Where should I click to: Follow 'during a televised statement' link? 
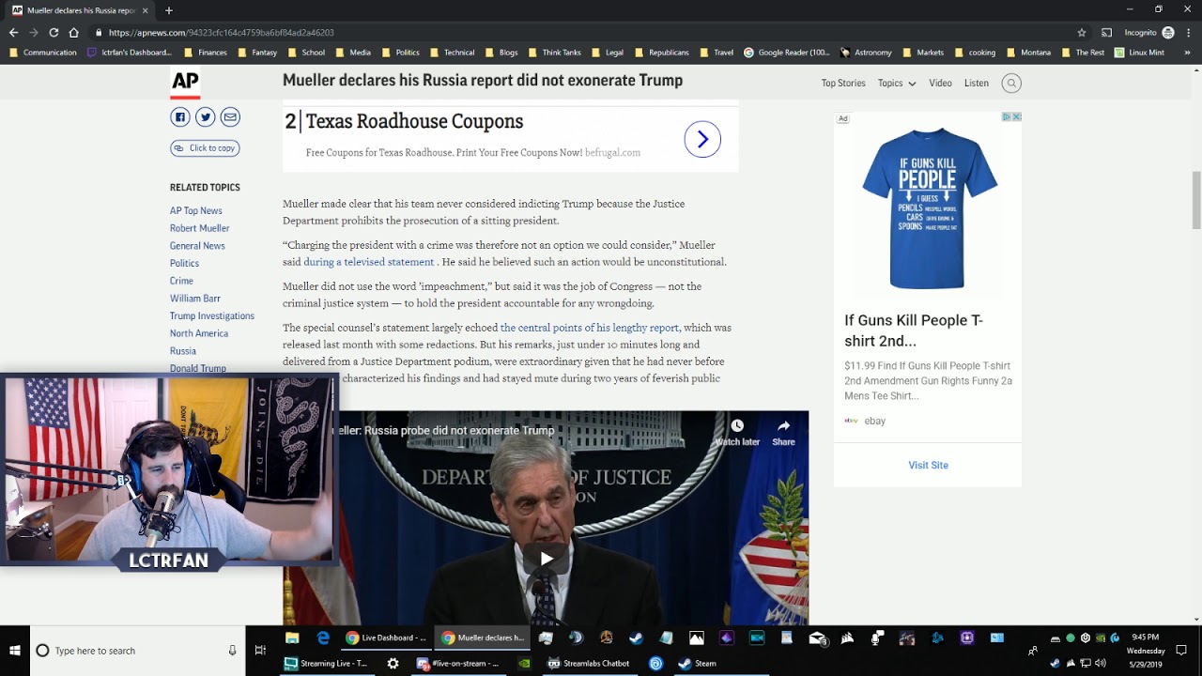[x=369, y=262]
